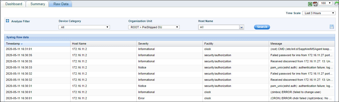Viewport: 339px width, 102px height.
Task: Select the Raw Data tab
Action: (x=61, y=4)
